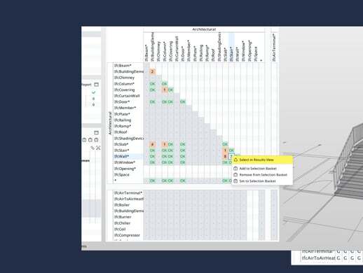Select the IfcDoor* row label
The width and height of the screenshot is (363, 273).
tap(122, 102)
